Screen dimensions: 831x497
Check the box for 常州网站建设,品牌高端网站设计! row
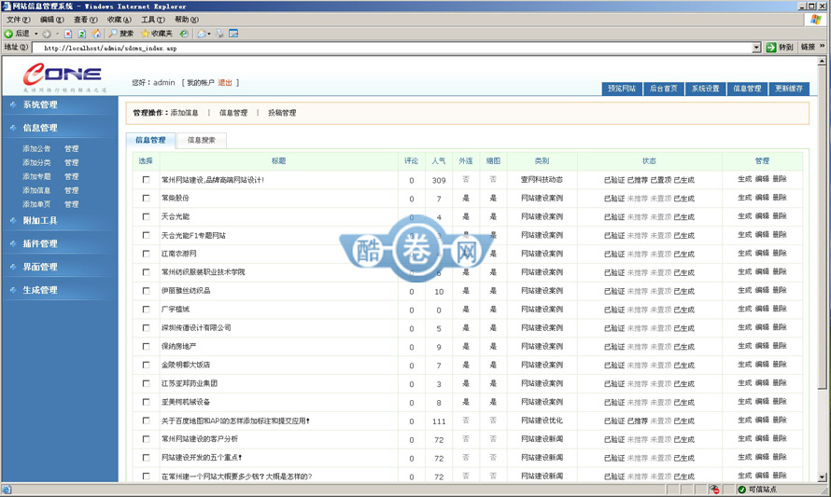[x=146, y=179]
